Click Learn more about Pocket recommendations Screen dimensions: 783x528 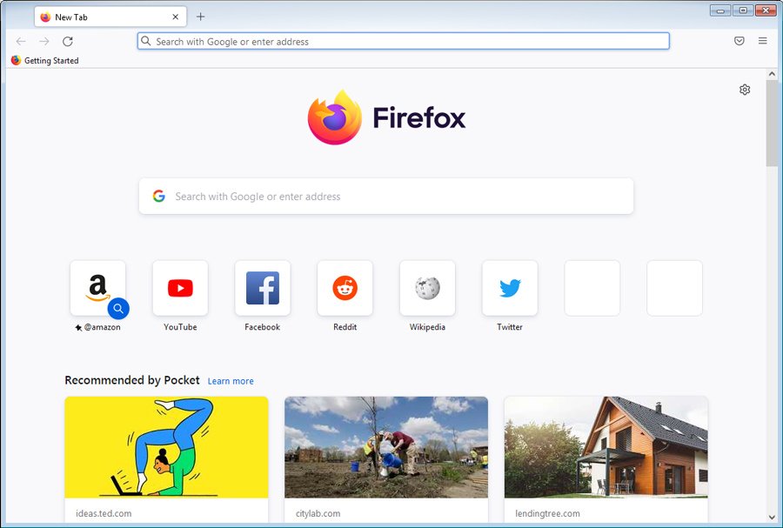230,381
